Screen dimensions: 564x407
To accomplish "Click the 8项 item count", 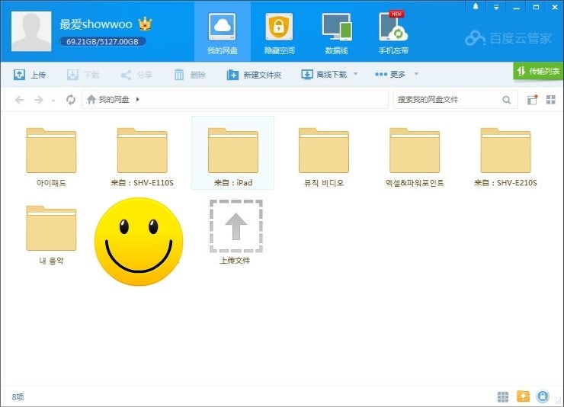I will (x=18, y=396).
